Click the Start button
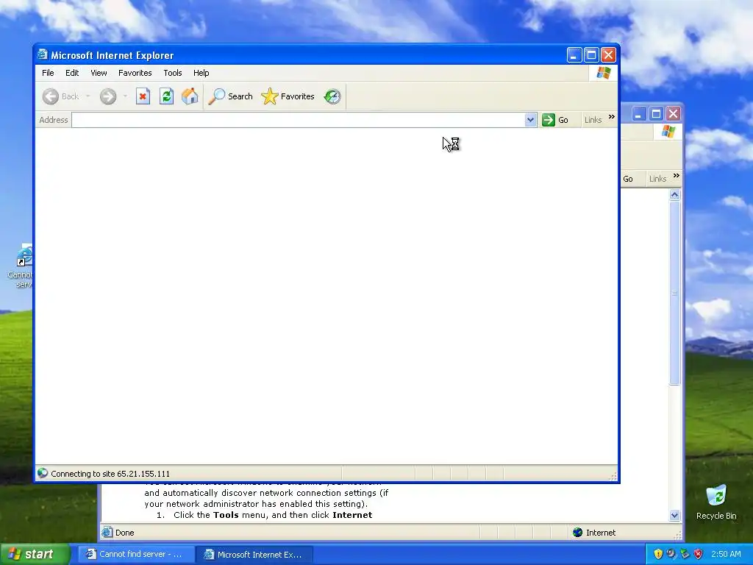This screenshot has height=565, width=753. point(35,554)
